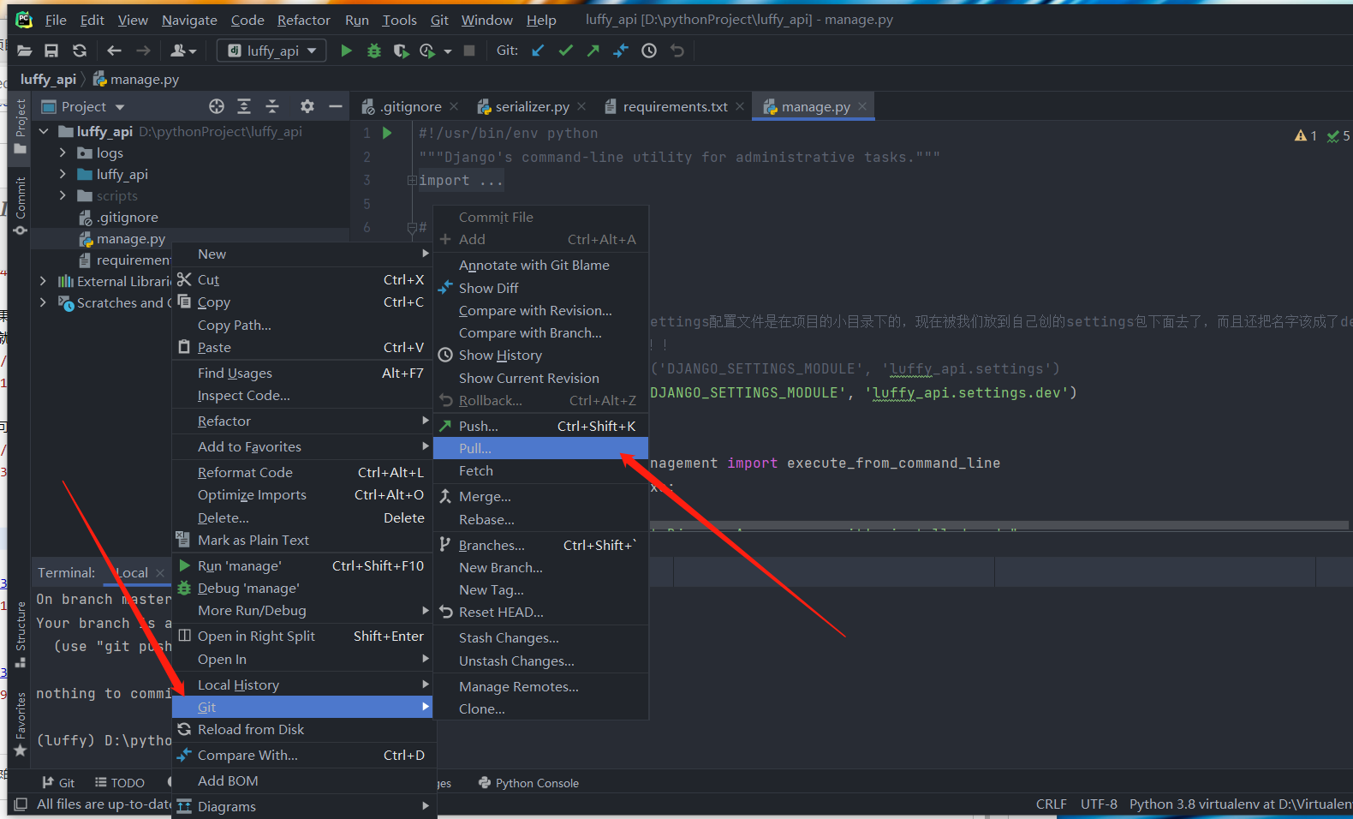Click the tool windows icon in status bar corner

point(21,804)
